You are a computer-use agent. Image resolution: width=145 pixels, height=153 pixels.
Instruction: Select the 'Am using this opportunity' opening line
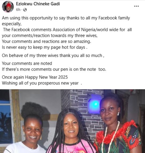click(66, 18)
